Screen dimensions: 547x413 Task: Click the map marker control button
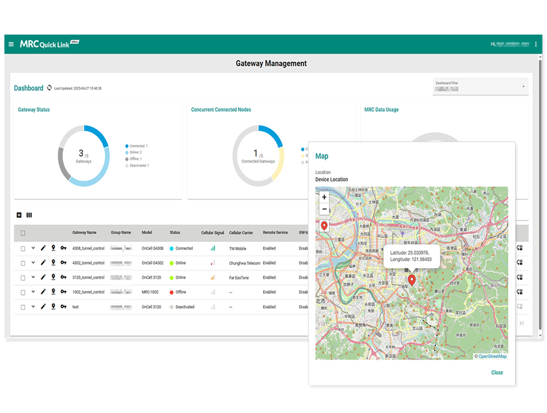(x=324, y=226)
